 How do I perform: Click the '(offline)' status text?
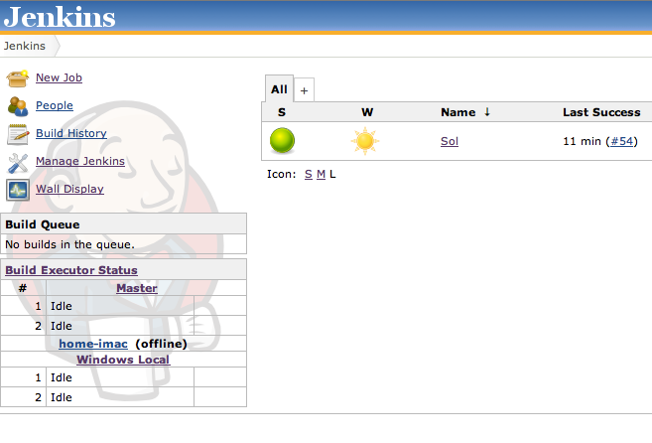[x=162, y=344]
